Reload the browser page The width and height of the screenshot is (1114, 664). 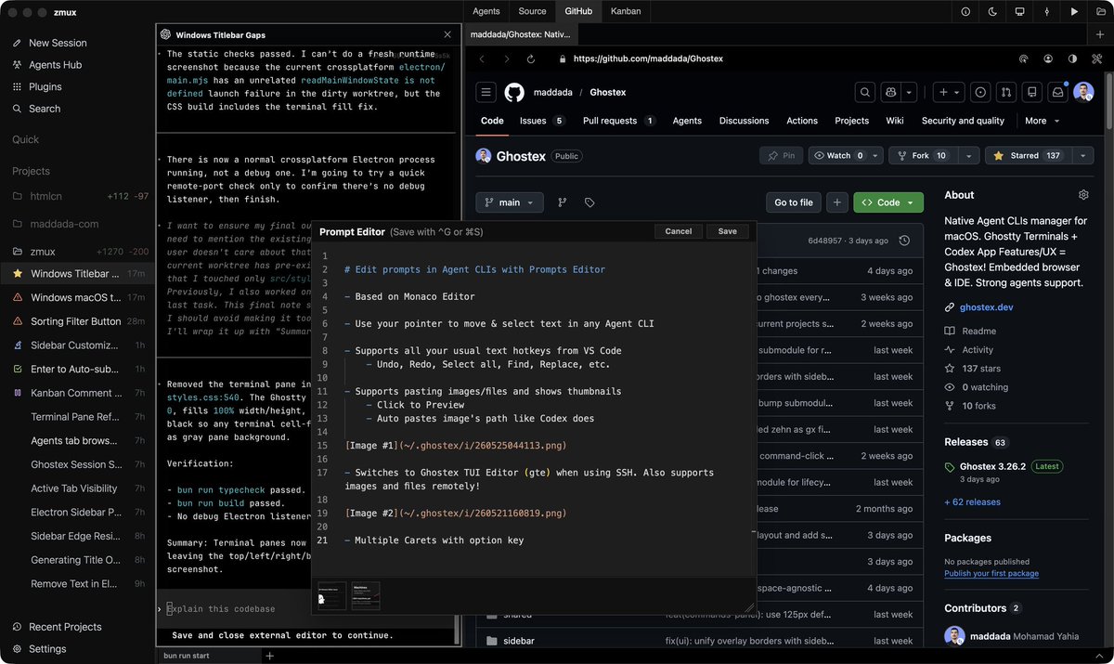[531, 59]
